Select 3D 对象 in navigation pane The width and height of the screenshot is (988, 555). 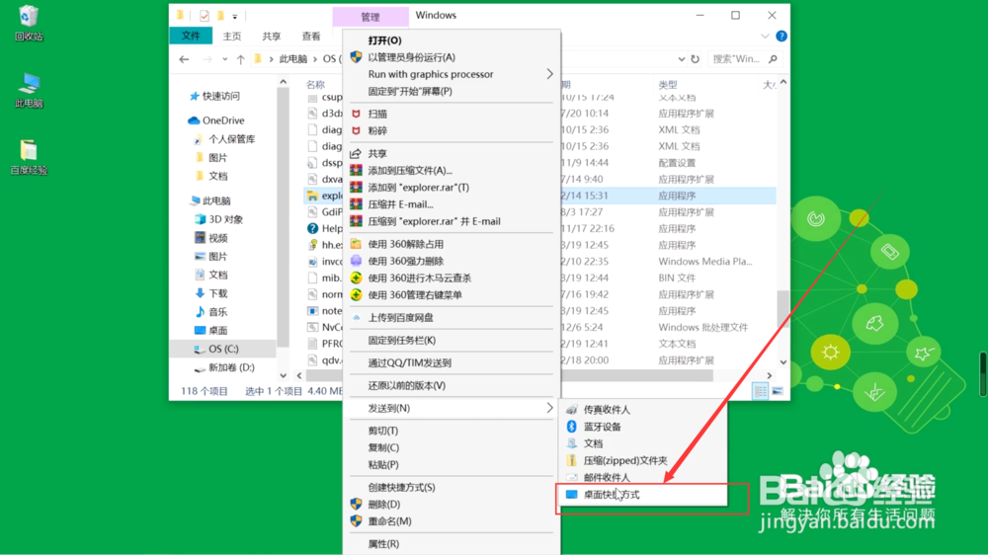pyautogui.click(x=218, y=219)
